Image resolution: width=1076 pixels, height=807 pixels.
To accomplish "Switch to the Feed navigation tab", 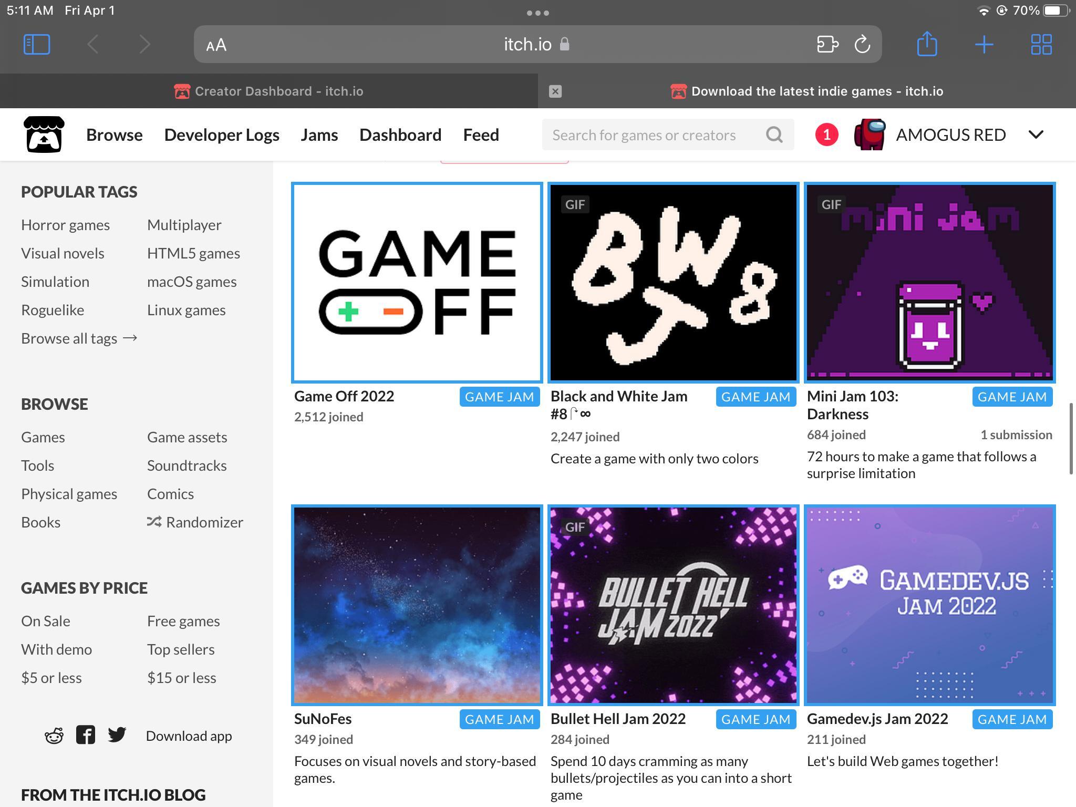I will coord(481,134).
